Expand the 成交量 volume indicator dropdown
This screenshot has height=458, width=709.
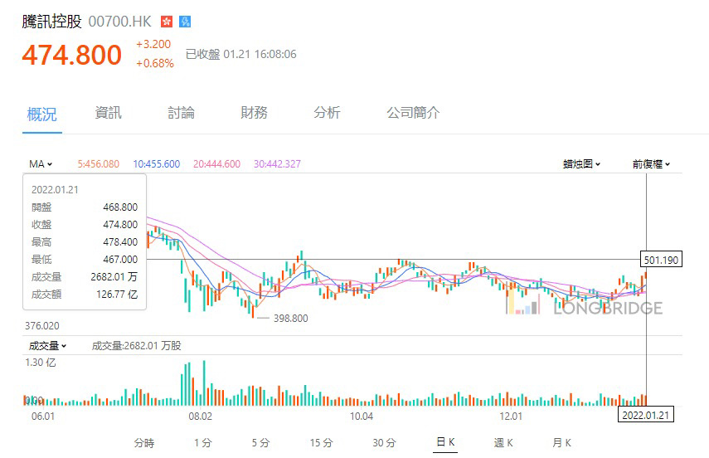[48, 346]
